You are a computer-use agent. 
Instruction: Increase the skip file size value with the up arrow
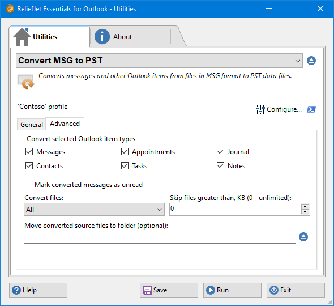[305, 206]
